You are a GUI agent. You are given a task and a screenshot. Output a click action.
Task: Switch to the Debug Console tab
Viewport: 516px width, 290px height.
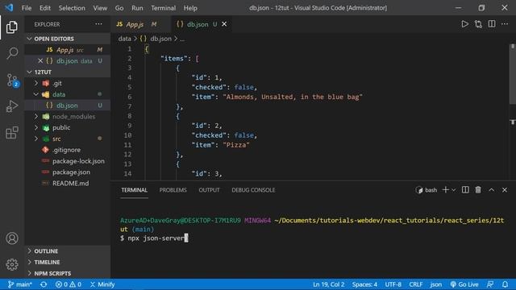(x=253, y=190)
